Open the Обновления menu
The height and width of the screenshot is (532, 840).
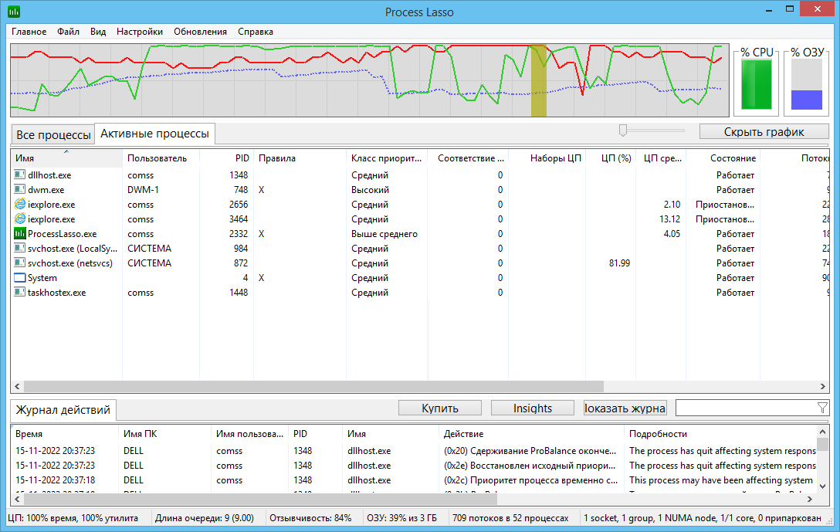[201, 32]
